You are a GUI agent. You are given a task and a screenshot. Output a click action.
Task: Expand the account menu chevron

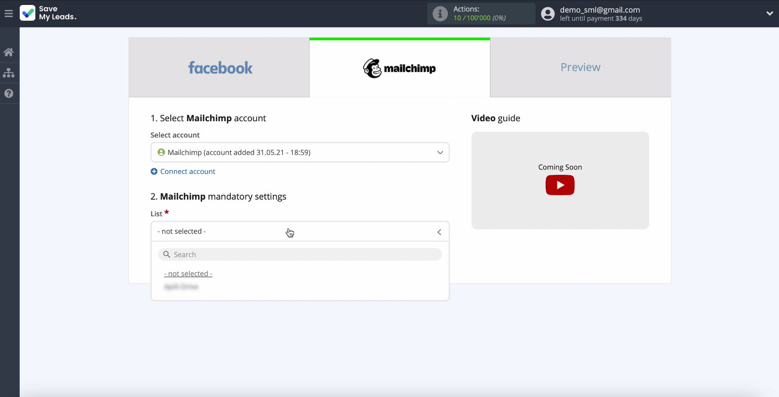[770, 14]
